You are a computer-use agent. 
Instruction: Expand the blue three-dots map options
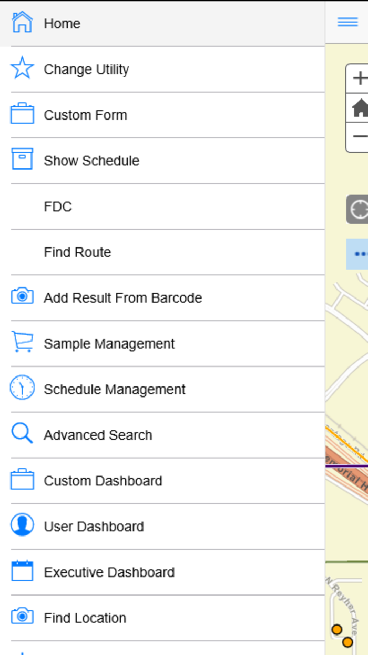(x=359, y=254)
